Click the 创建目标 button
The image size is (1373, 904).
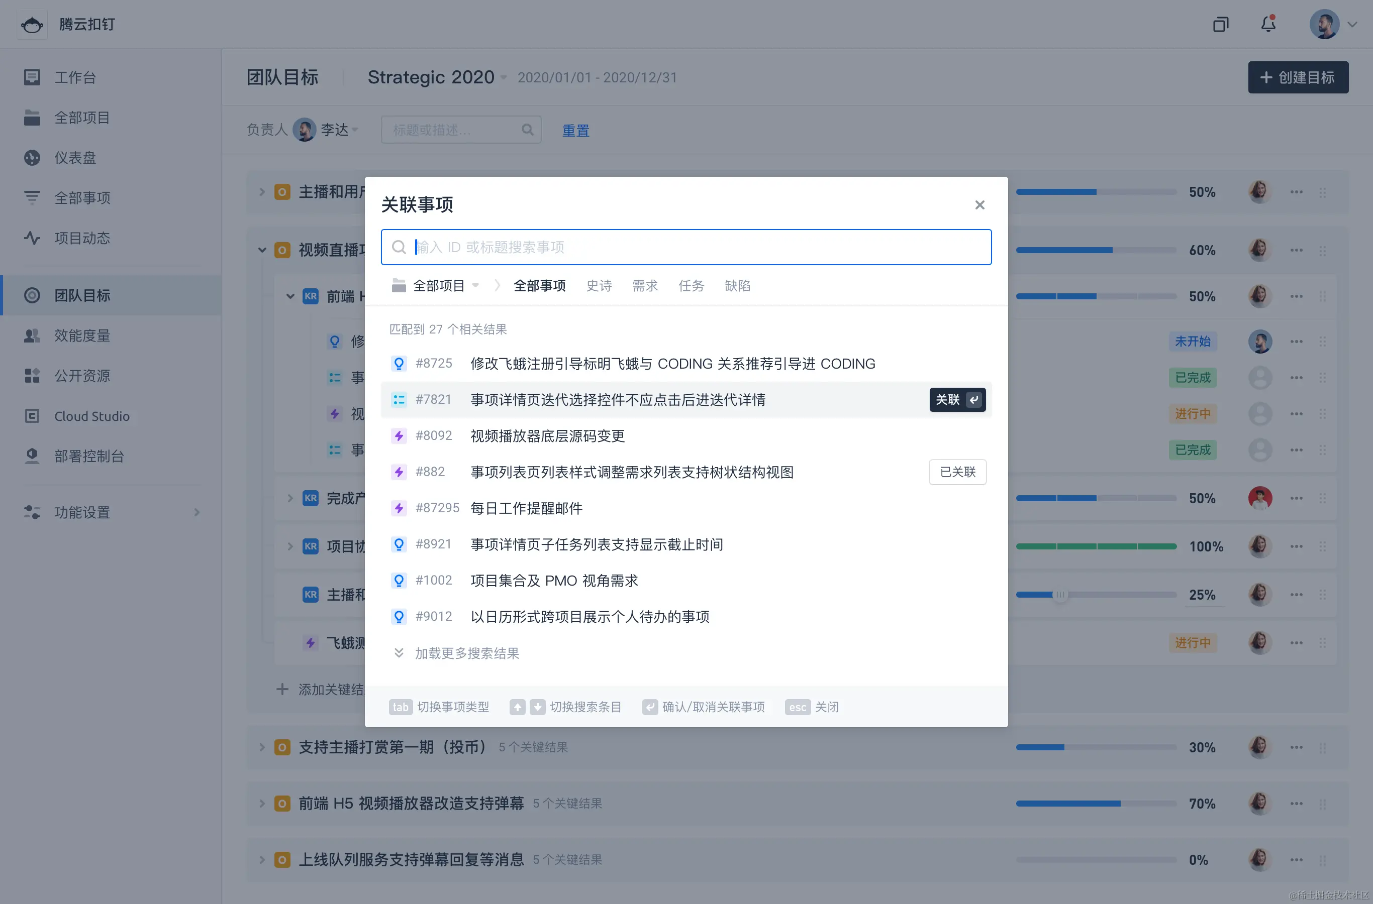[1298, 77]
